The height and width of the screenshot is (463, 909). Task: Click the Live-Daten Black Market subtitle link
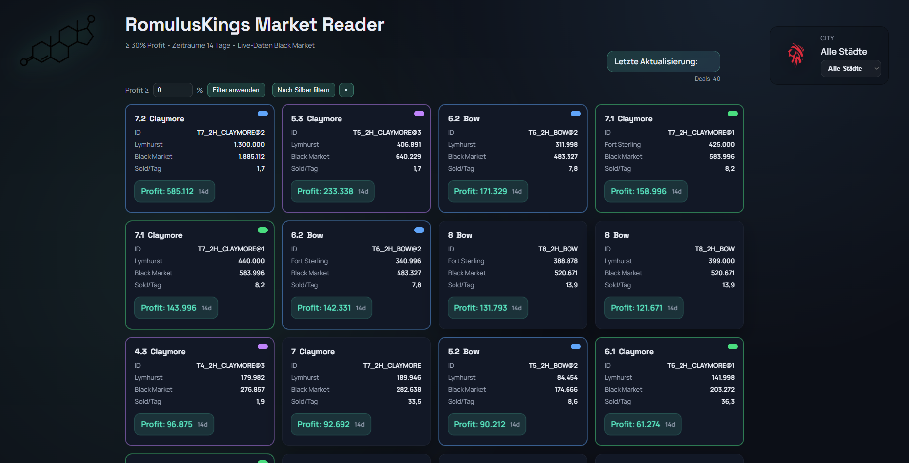pyautogui.click(x=276, y=45)
